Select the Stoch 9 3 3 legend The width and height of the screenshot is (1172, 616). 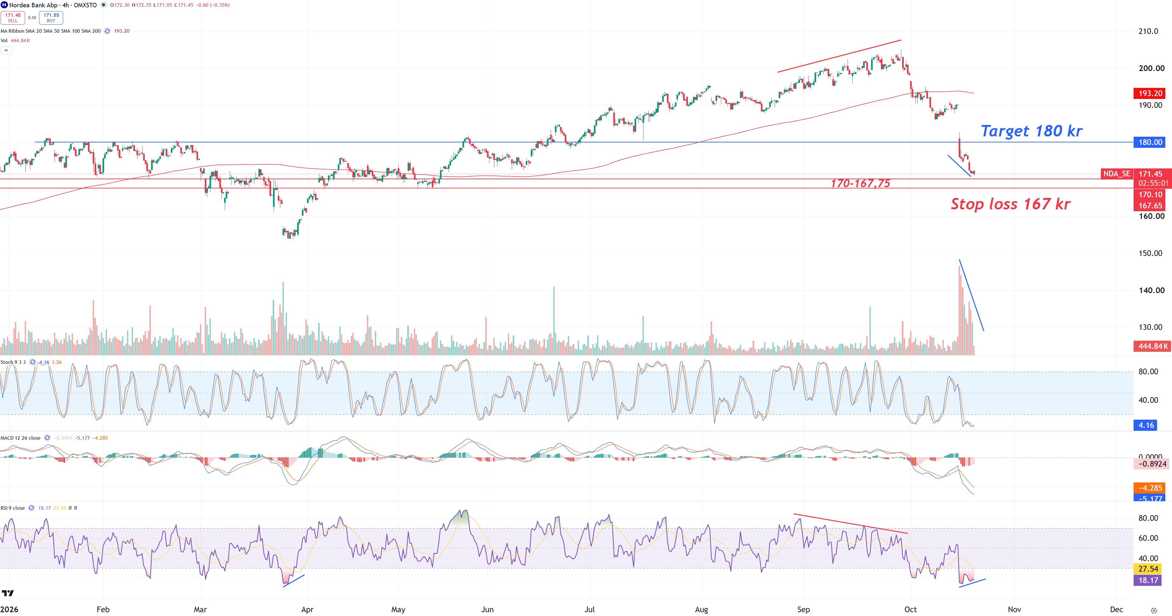[13, 362]
